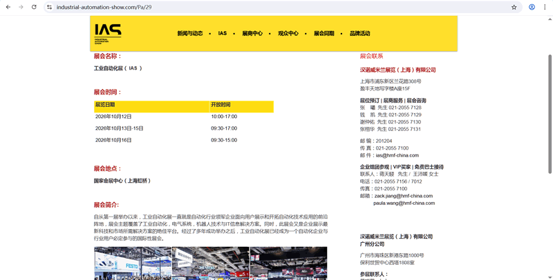The width and height of the screenshot is (553, 280).
Task: Open the browser profile icon
Action: (532, 7)
